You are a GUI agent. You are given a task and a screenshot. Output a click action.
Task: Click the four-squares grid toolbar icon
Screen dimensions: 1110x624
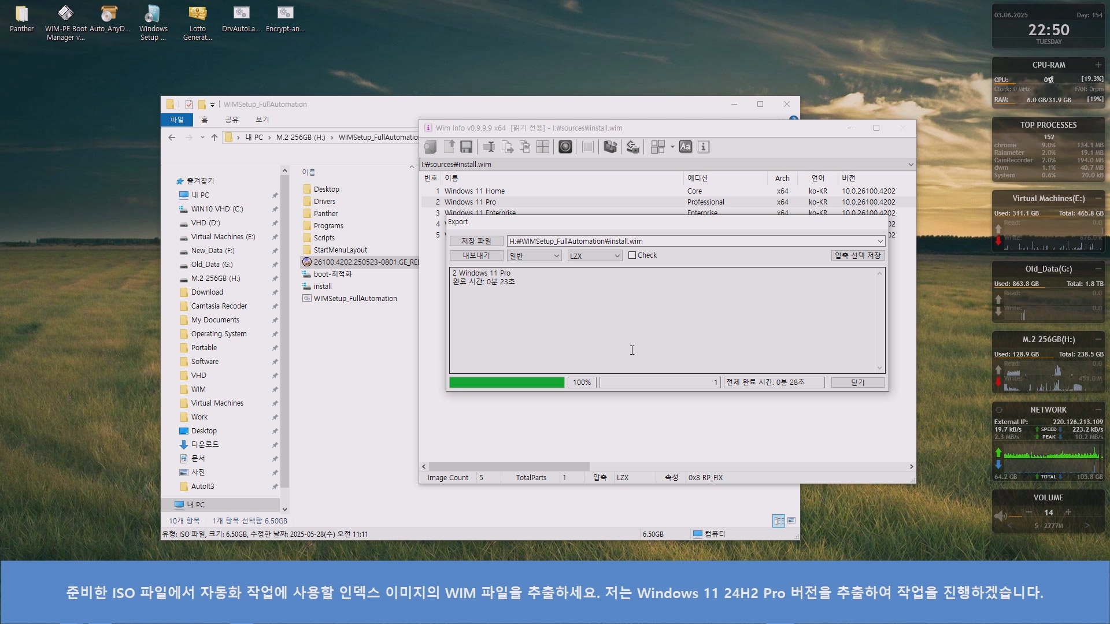tap(543, 147)
